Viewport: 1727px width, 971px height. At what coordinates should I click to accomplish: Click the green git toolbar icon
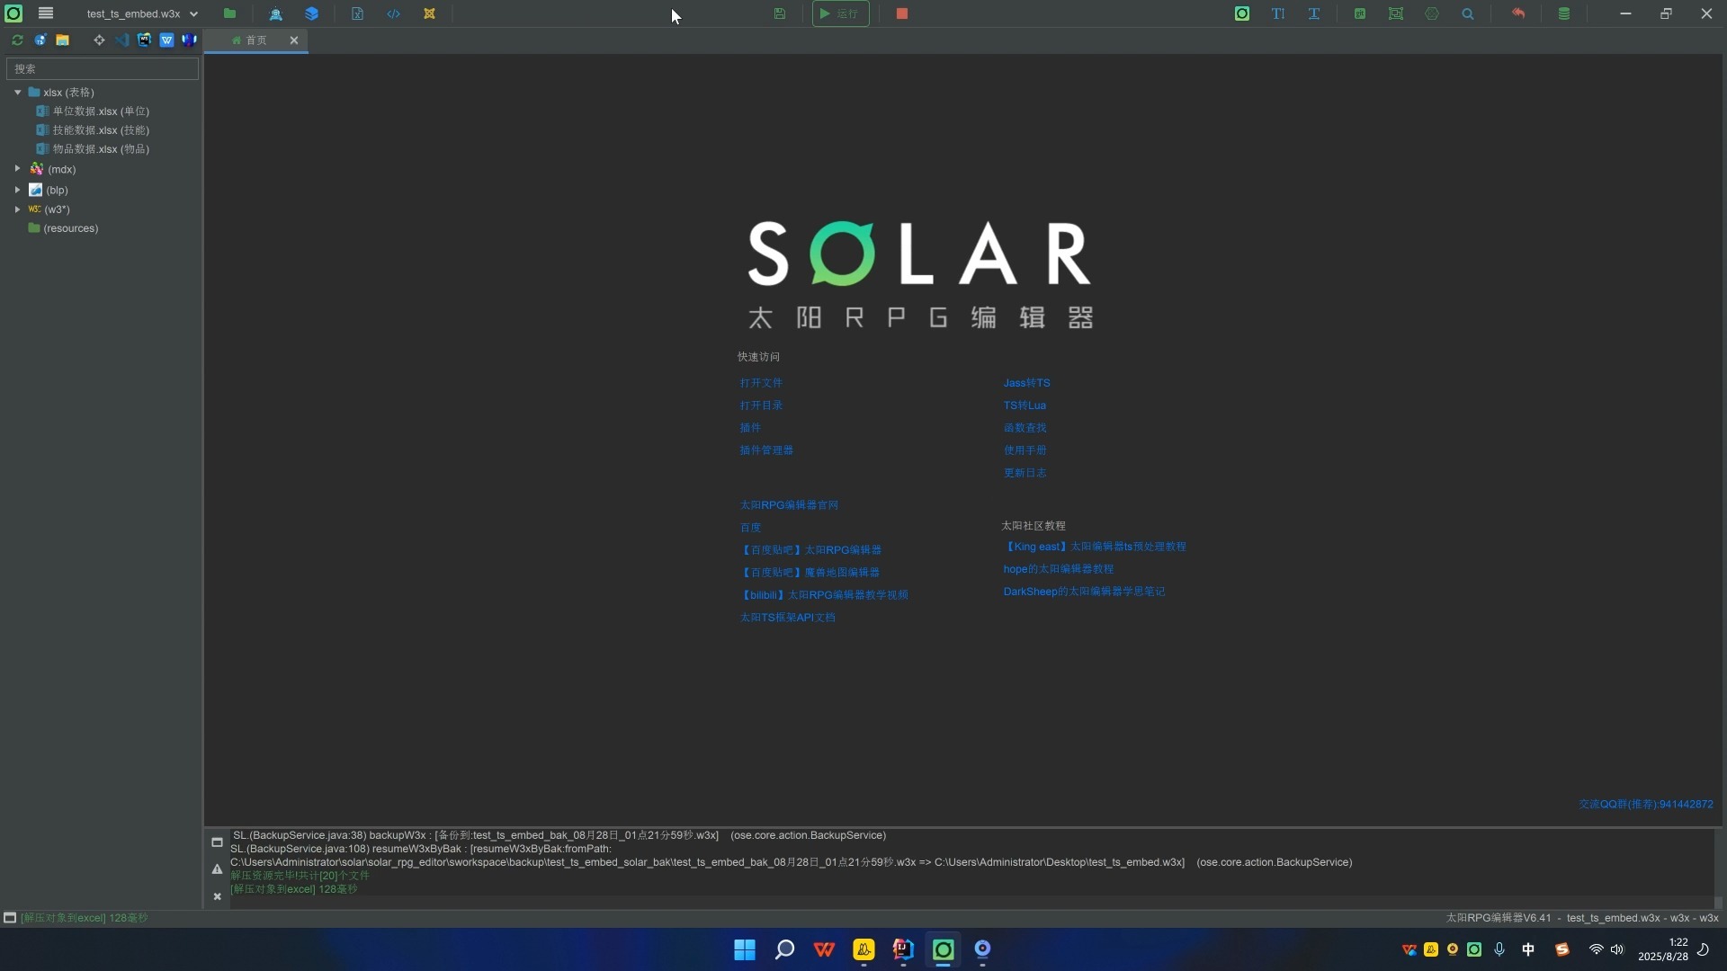click(x=1360, y=13)
